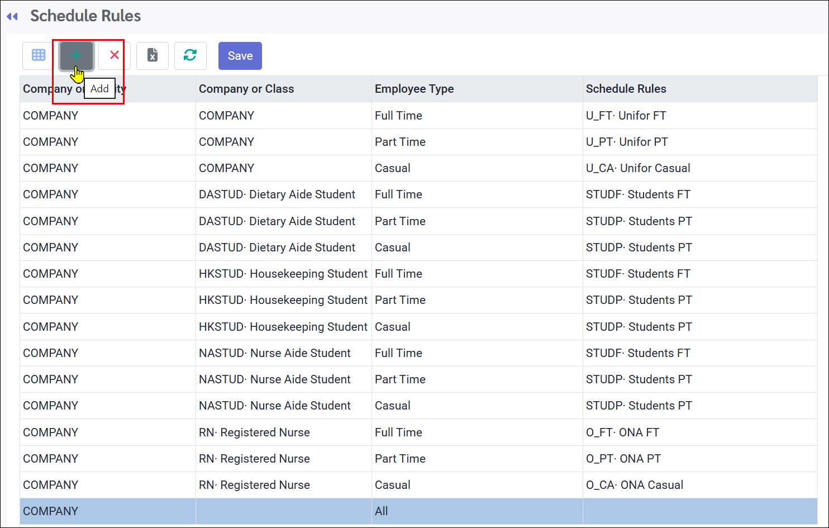Click DASTUD· Dietary Aide Student Casual row
Screen dimensions: 829x528
[x=418, y=248]
